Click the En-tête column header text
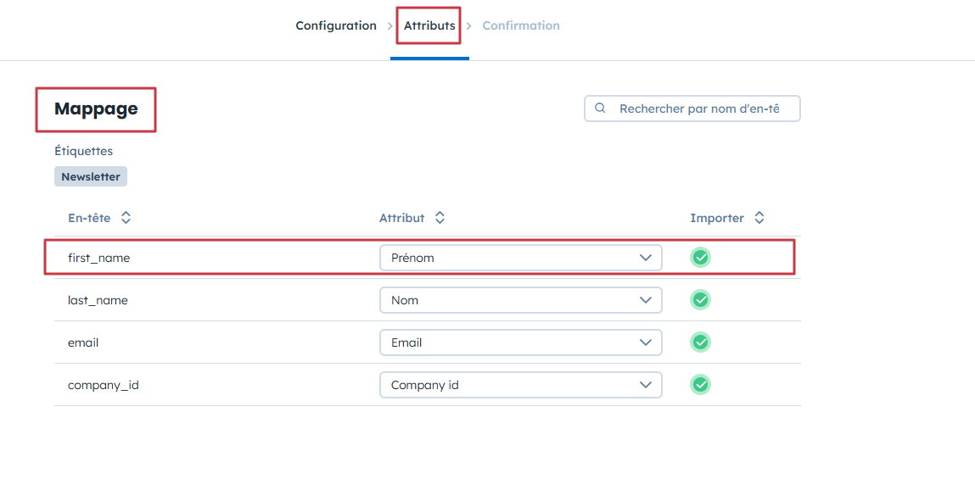This screenshot has height=490, width=975. (x=89, y=218)
